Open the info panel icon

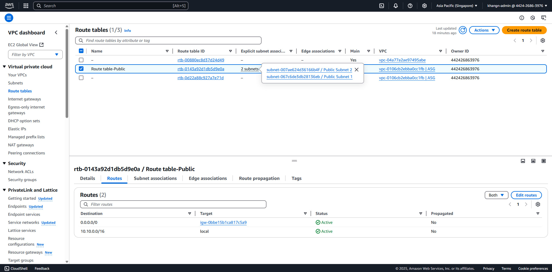522,18
